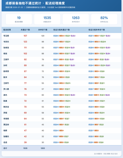Viewport: 123px width, 158px height.
Task: Click the red failed count 111
Action: click(25, 48)
